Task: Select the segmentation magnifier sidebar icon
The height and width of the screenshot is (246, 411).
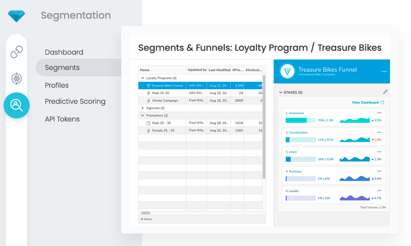Action: [16, 105]
